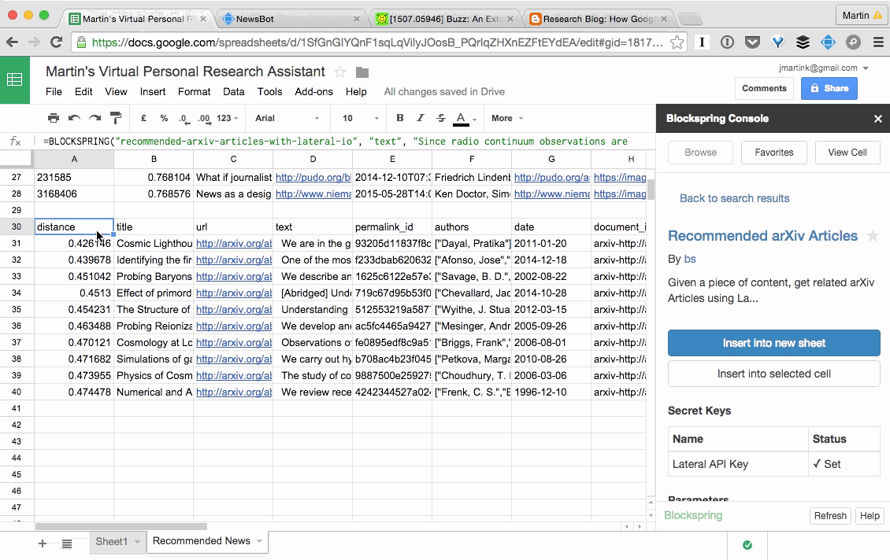Screen dimensions: 890x560
Task: Click the Paint format tool
Action: point(114,118)
